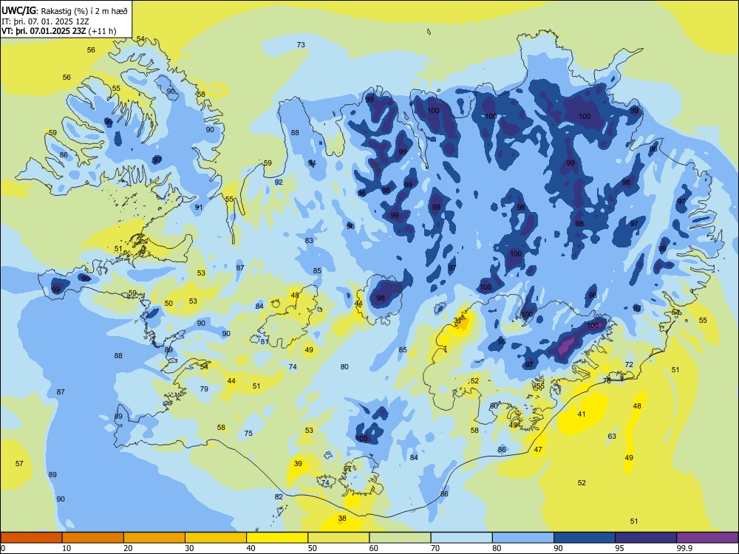Click the purple above-99.9 legend swatch

pos(707,538)
